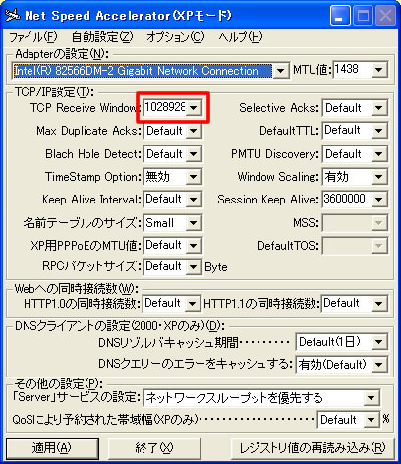Click the 終了(X) button

pyautogui.click(x=154, y=448)
